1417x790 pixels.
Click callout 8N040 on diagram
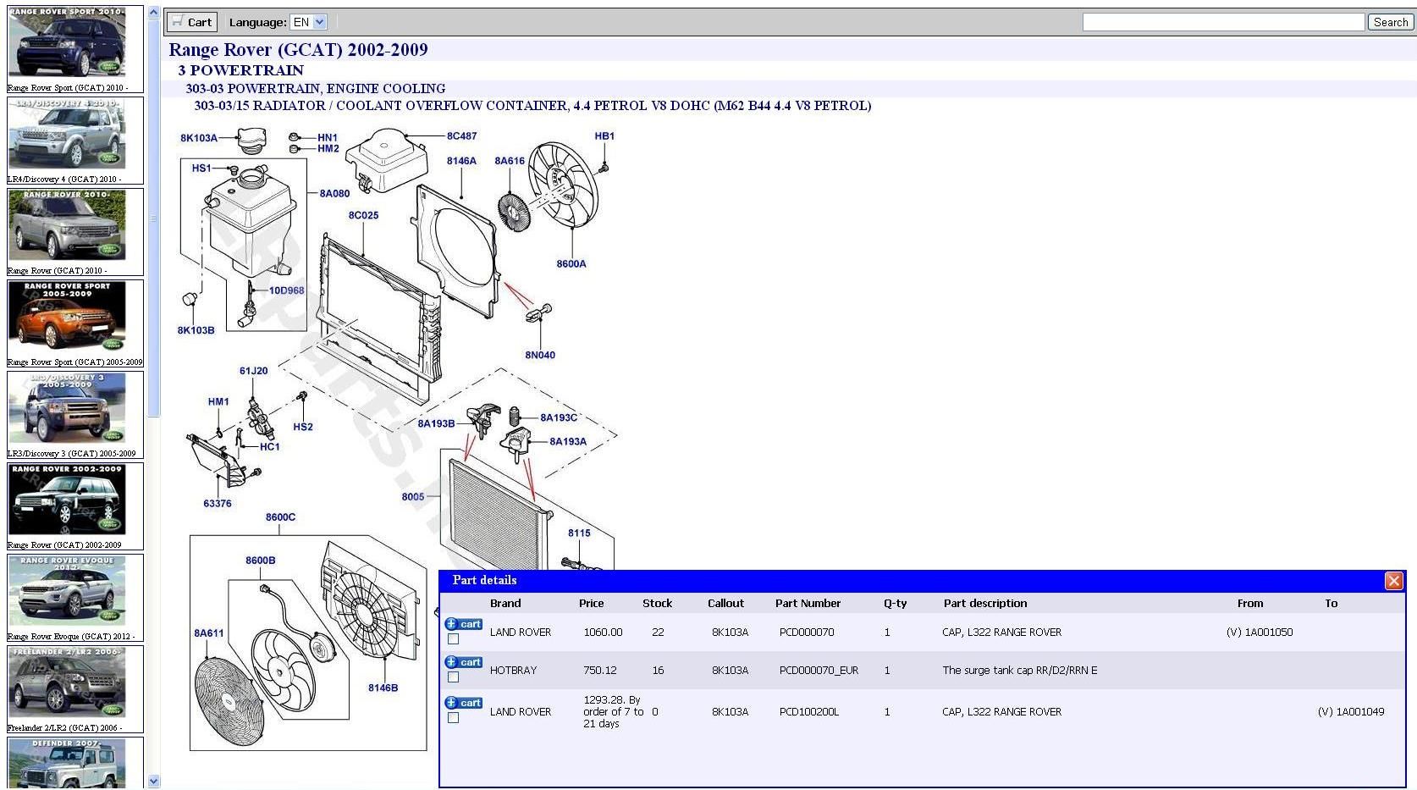coord(540,355)
